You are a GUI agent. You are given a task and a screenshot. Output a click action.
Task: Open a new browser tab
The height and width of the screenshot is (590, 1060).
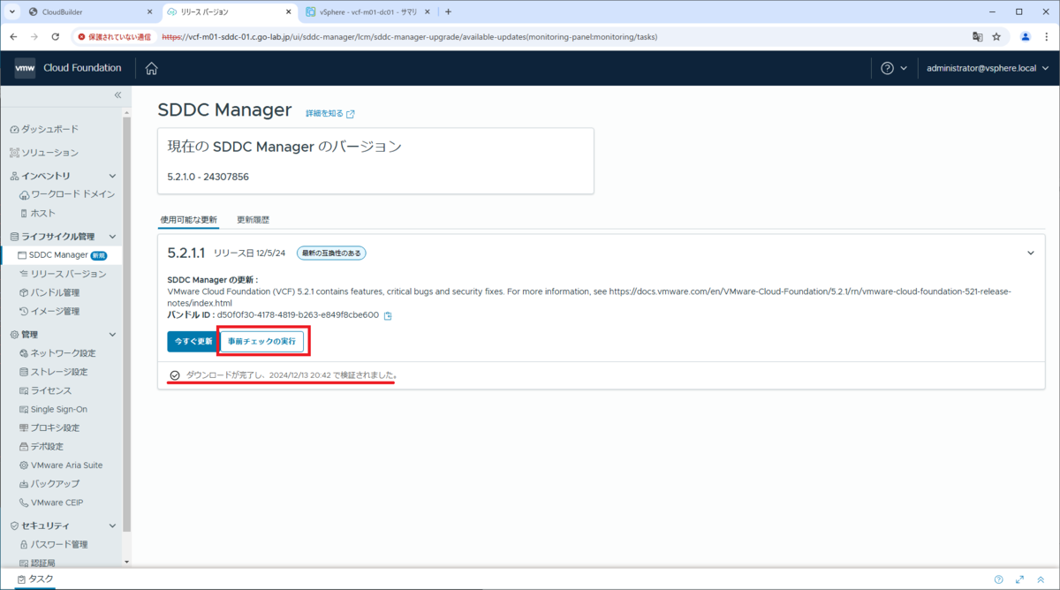tap(449, 12)
